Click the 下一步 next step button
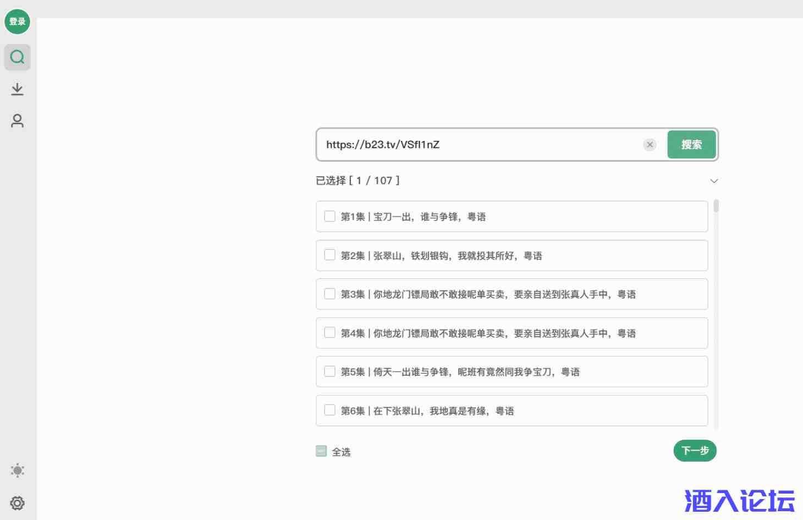This screenshot has height=520, width=803. 695,451
